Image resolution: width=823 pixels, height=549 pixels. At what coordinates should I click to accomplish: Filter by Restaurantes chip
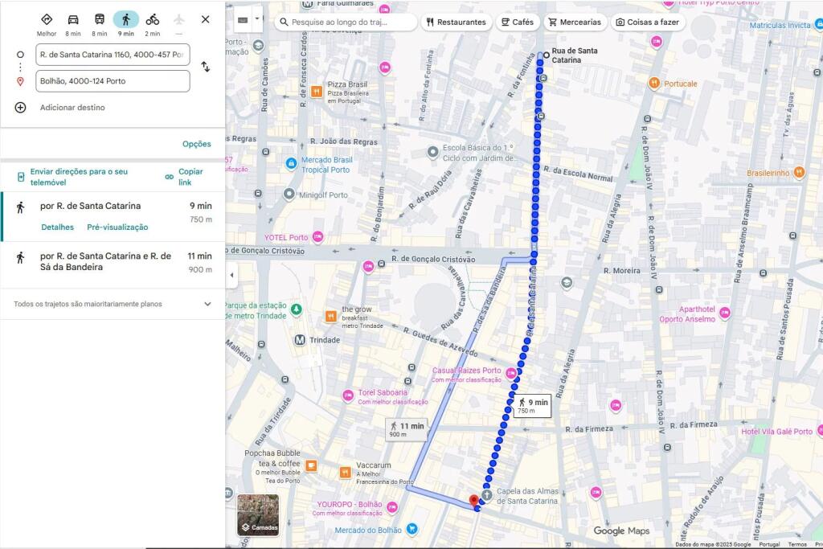[456, 23]
